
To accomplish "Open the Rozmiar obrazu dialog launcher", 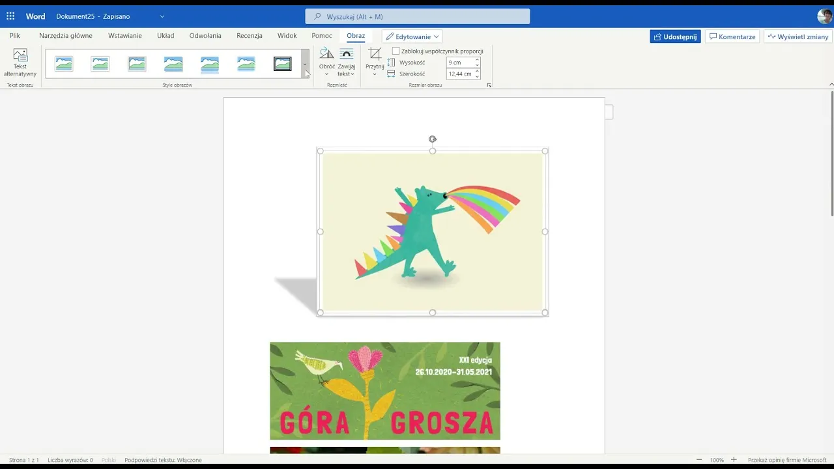I will click(x=489, y=85).
